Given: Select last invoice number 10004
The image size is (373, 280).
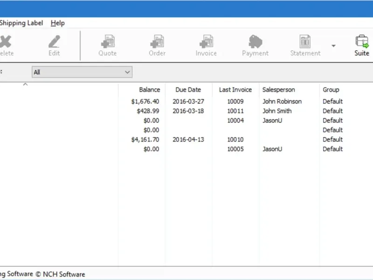Looking at the screenshot, I should point(235,120).
